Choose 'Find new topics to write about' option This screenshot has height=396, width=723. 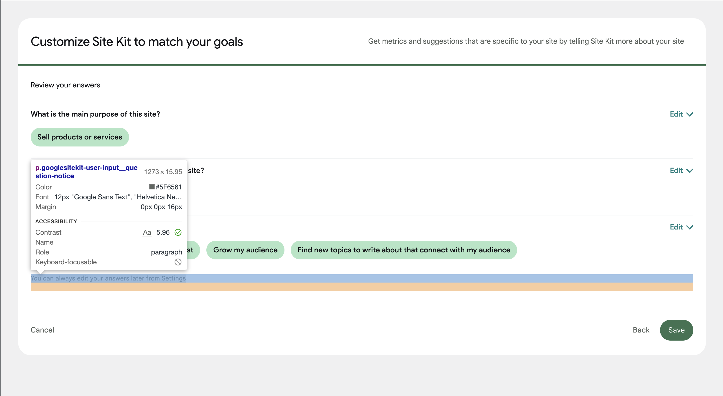[404, 250]
